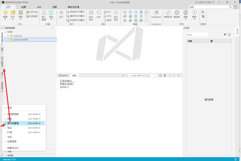
Task: Click the notification bell in the status bar
Action: coord(235,159)
